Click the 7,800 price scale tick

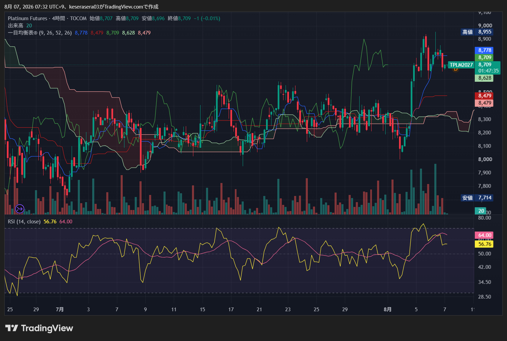point(485,186)
